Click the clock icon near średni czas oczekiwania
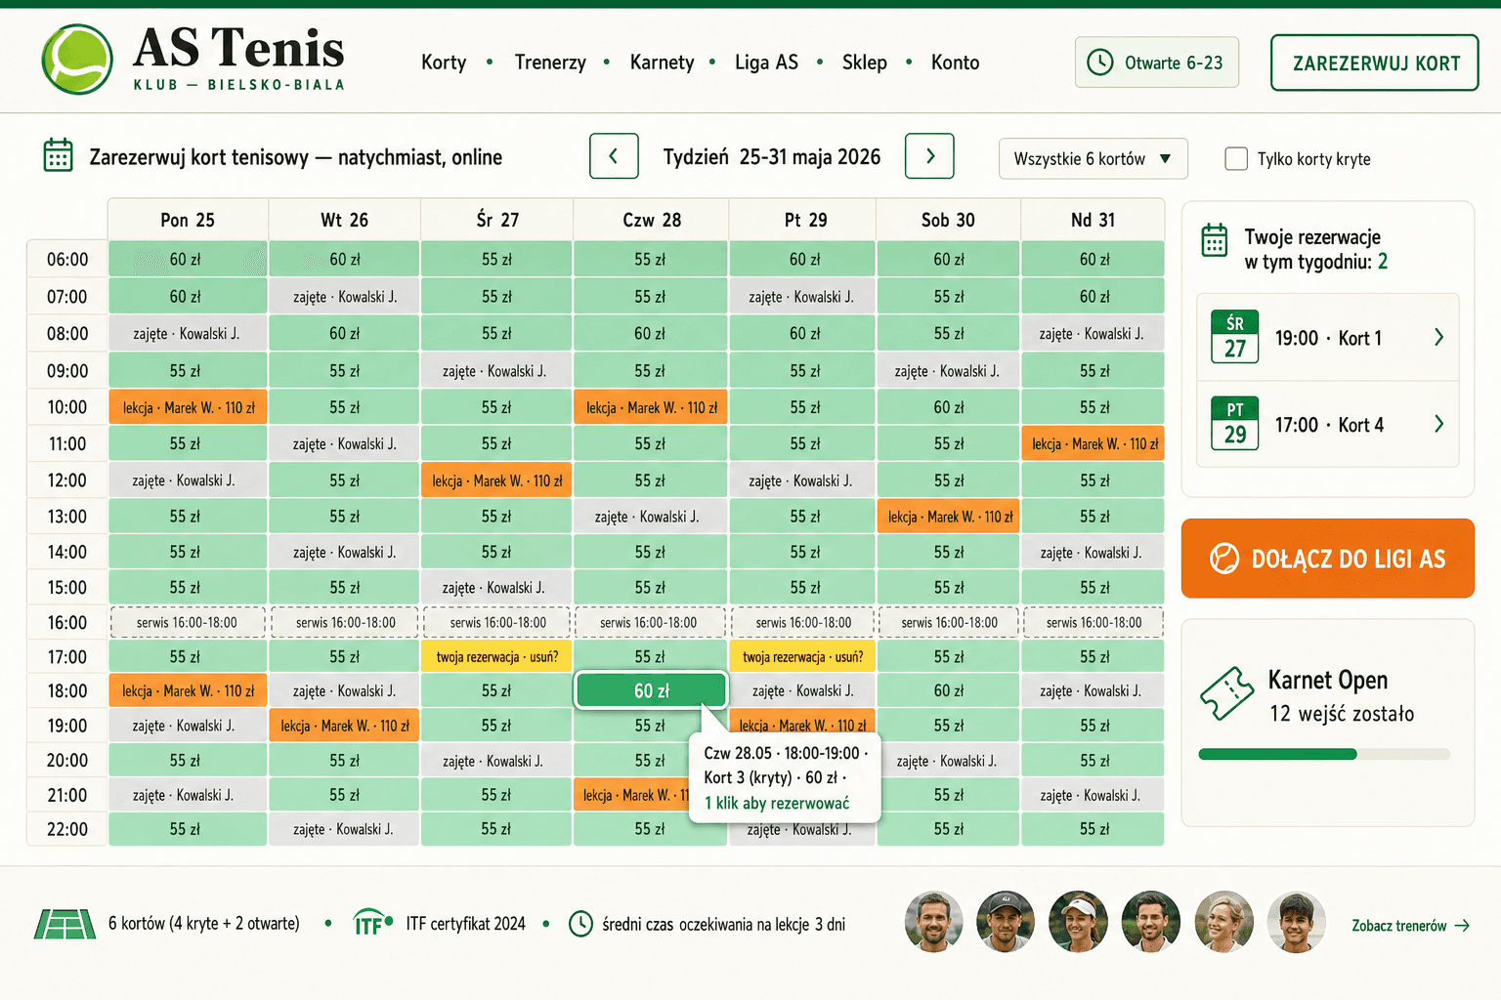 [580, 923]
